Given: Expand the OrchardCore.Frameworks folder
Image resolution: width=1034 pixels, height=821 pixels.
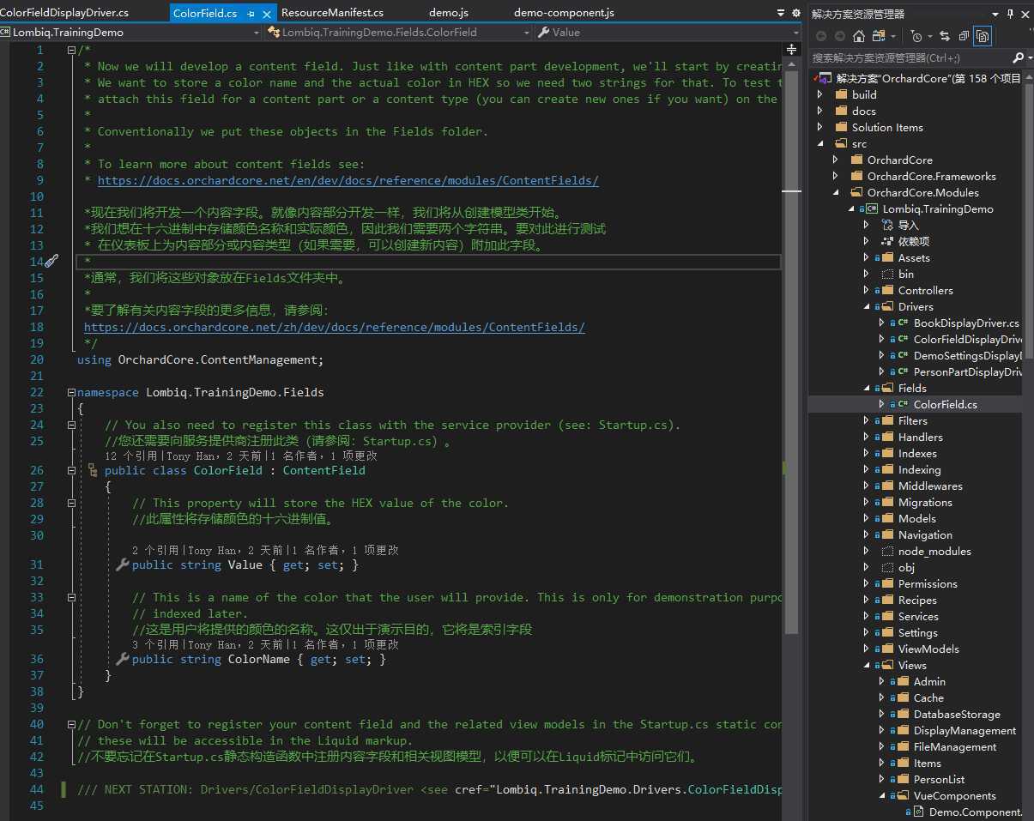Looking at the screenshot, I should [x=835, y=176].
